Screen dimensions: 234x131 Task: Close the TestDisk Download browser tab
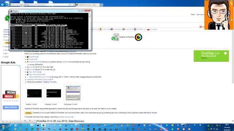(x=98, y=5)
